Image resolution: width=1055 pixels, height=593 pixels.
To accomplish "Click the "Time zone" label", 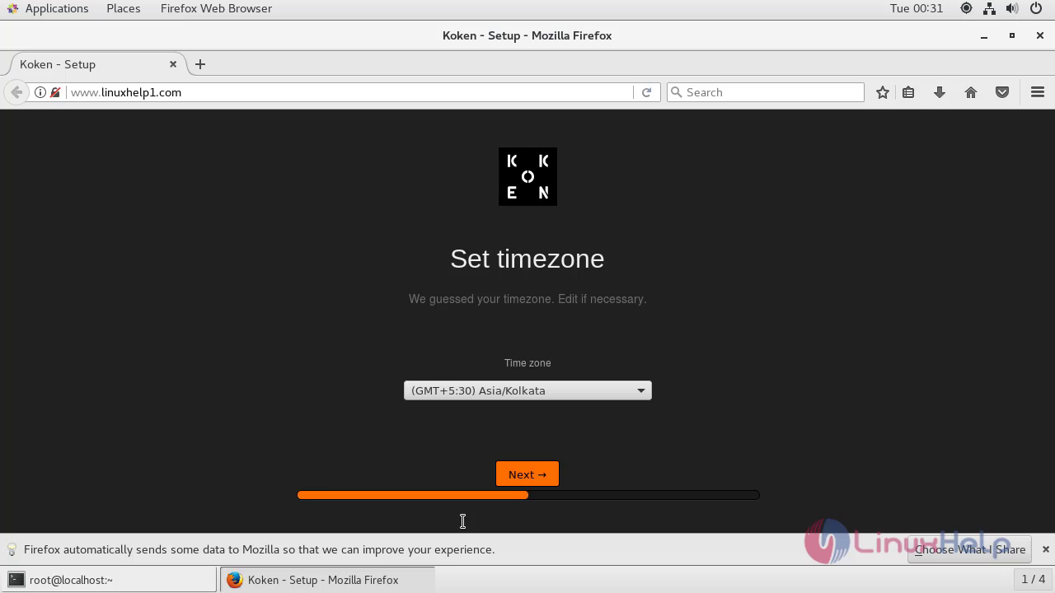I will (x=527, y=362).
